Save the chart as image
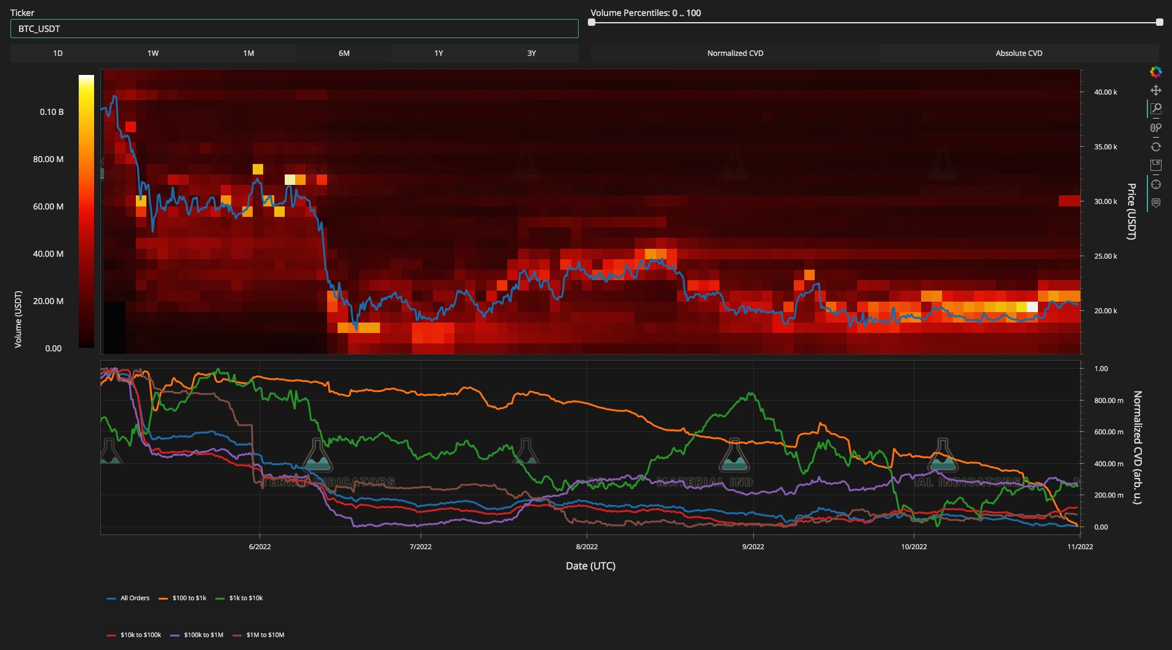This screenshot has width=1172, height=650. pyautogui.click(x=1155, y=165)
